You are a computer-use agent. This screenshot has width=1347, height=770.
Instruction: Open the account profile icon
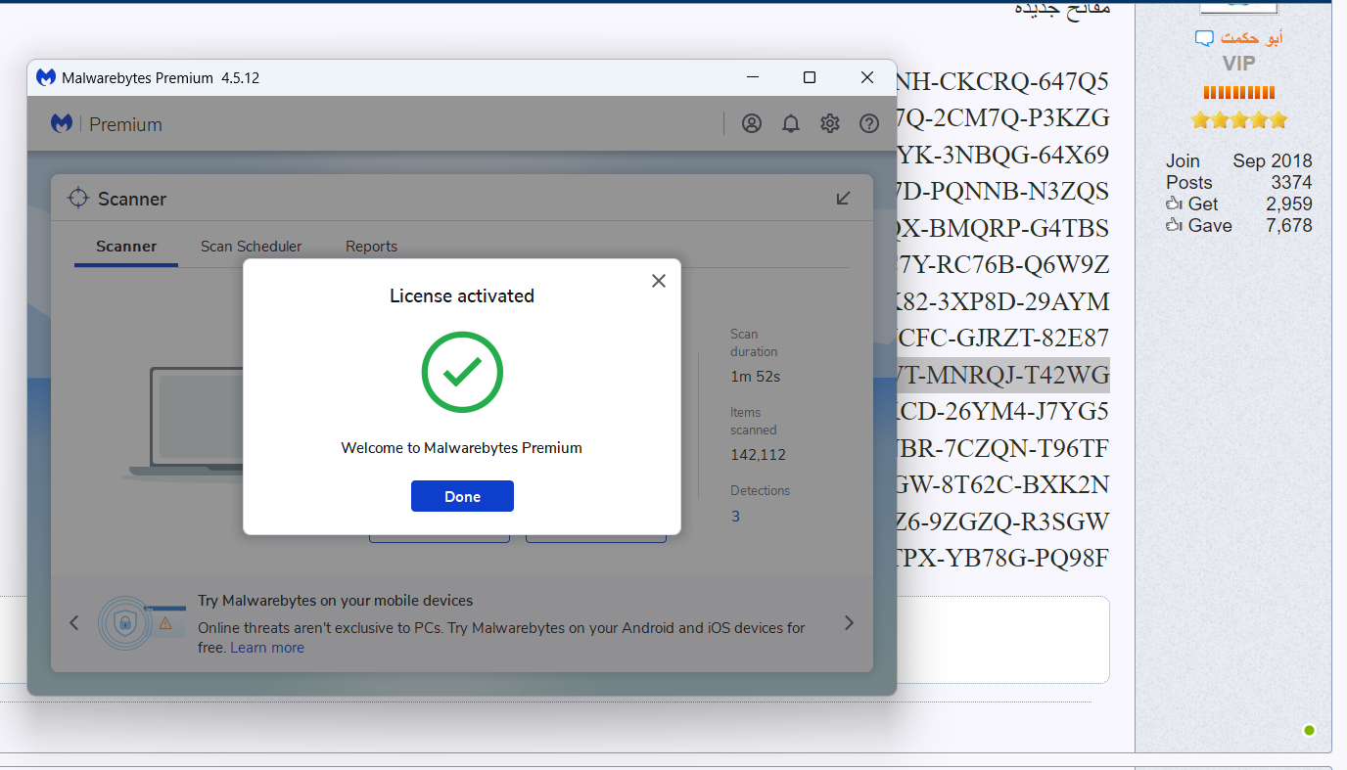coord(752,123)
